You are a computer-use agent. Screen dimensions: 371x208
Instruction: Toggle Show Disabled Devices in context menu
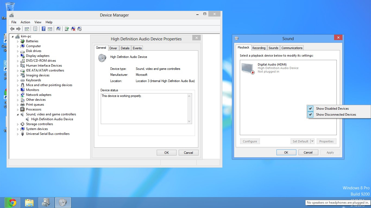(339, 108)
